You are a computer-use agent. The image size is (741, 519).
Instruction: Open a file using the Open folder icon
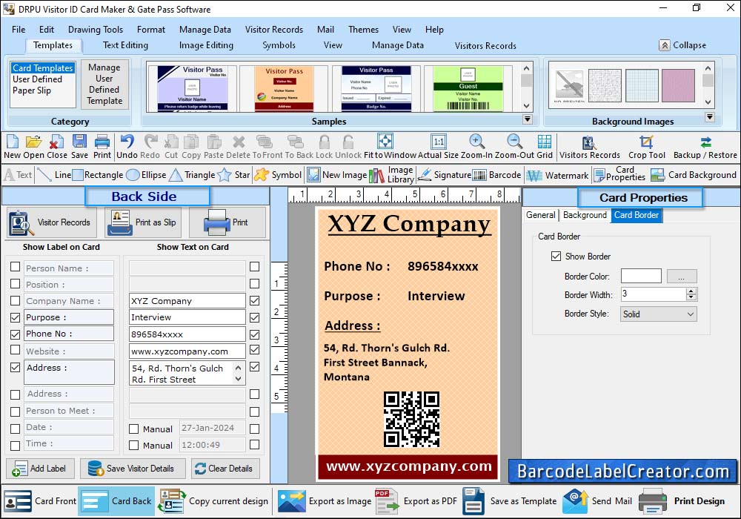coord(33,147)
